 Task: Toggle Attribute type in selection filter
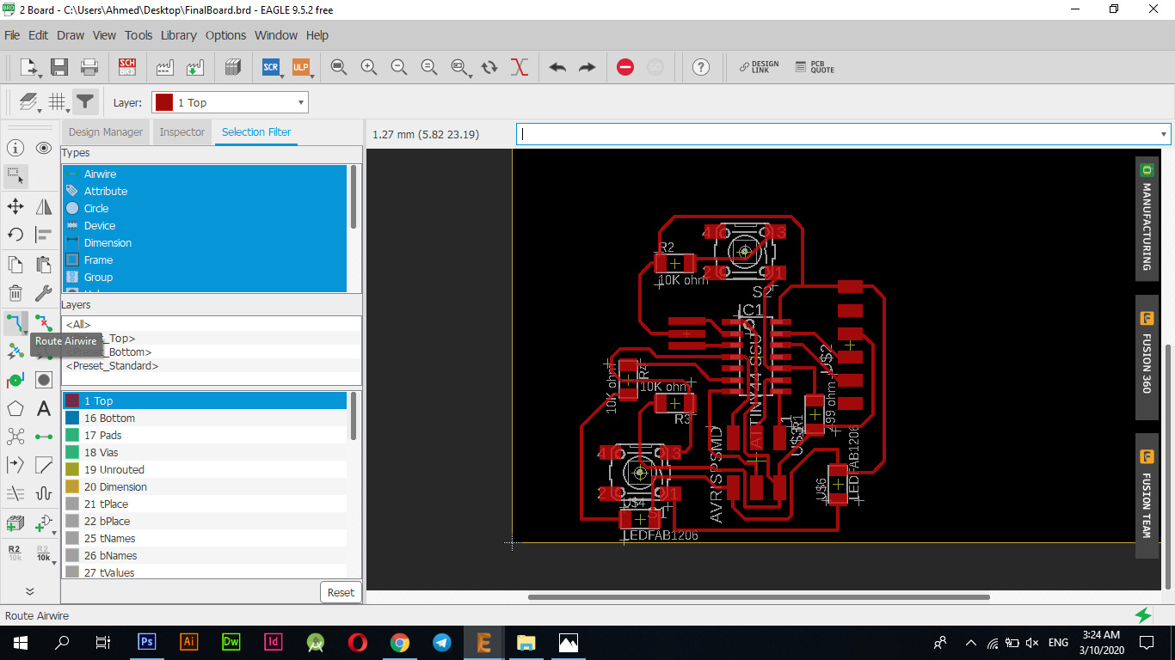pos(204,191)
